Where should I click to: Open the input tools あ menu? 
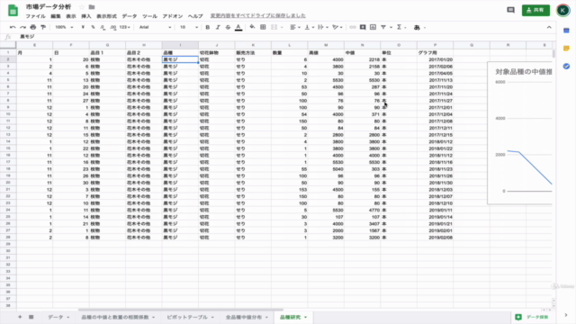(419, 27)
